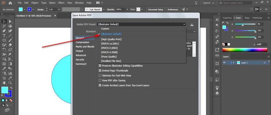Expand Layer 1 sublayers
271x115 pixels.
(x=233, y=63)
